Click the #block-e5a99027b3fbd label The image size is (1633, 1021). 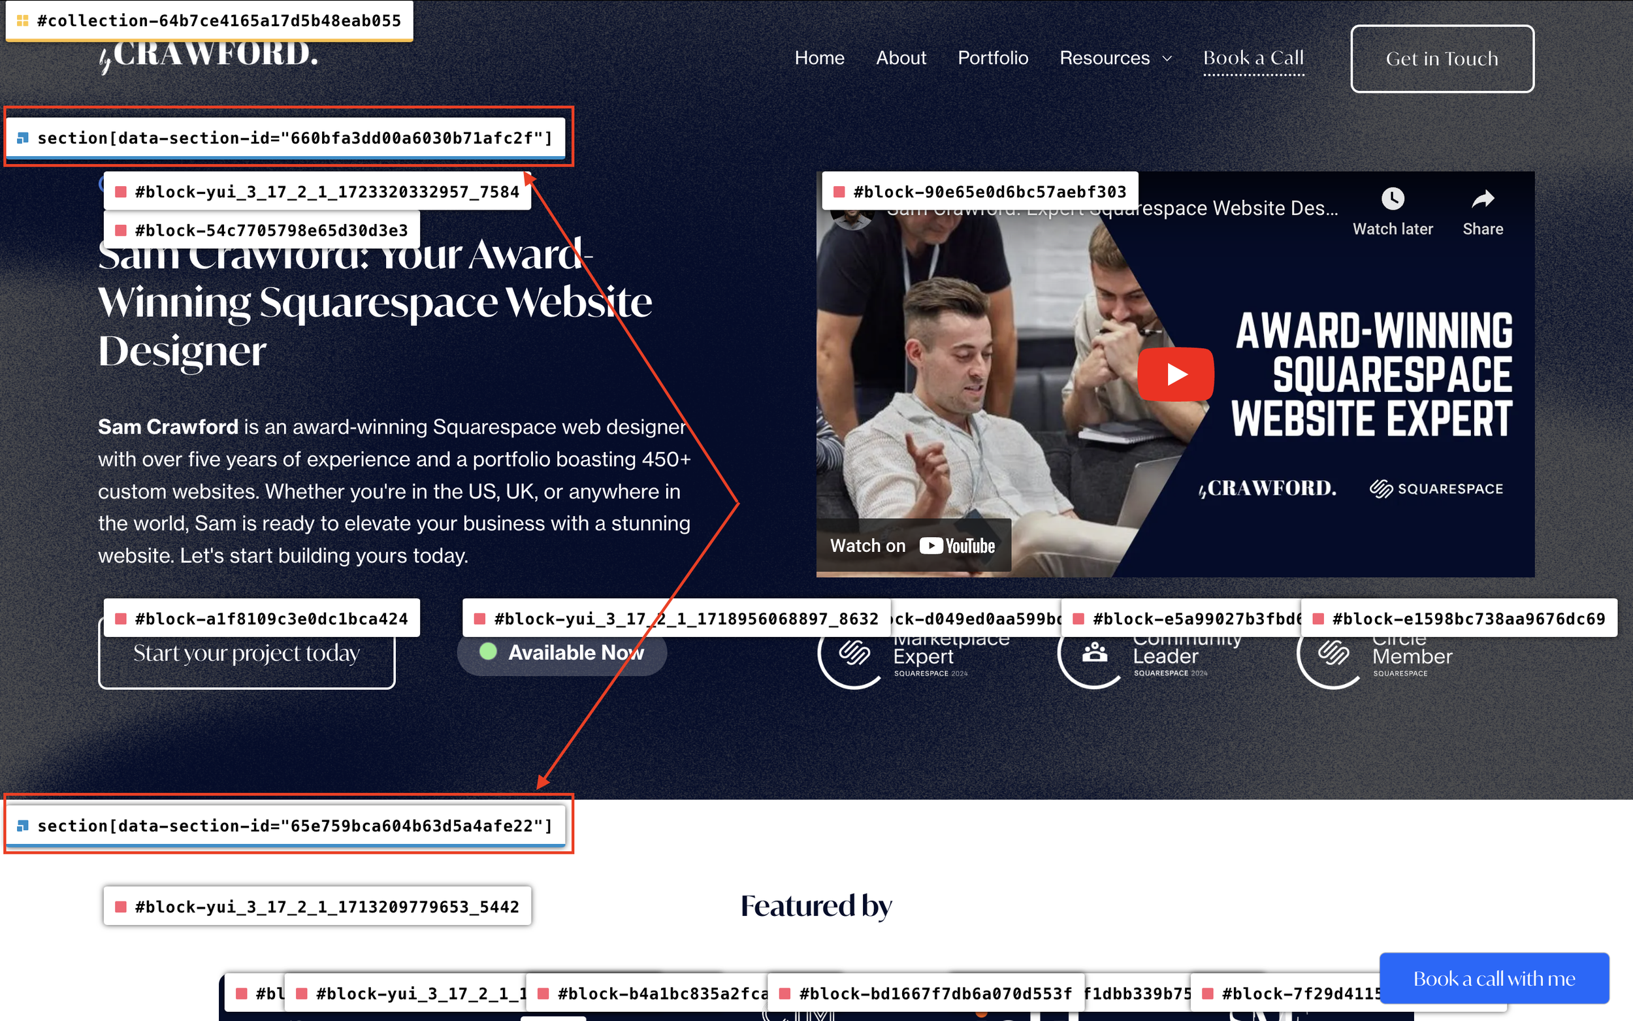pos(1182,619)
